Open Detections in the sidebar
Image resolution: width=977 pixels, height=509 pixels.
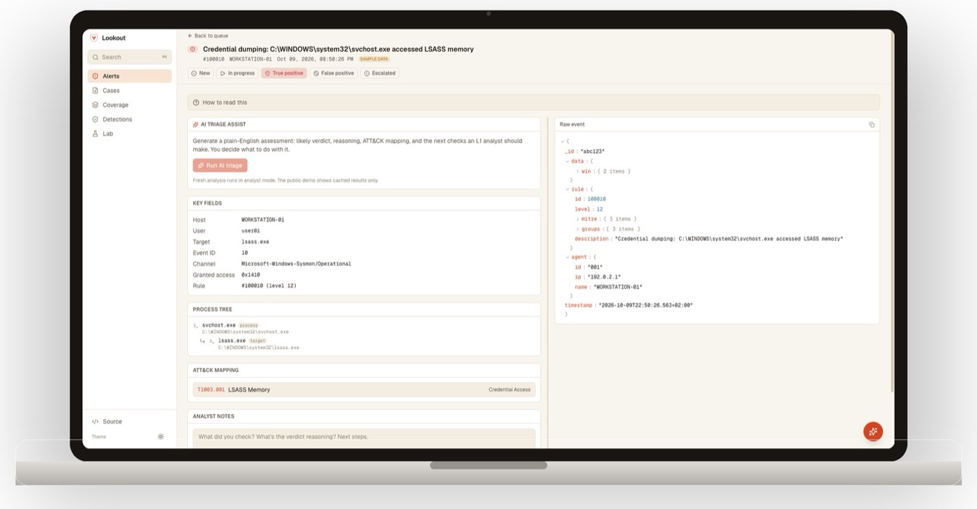[x=130, y=119]
